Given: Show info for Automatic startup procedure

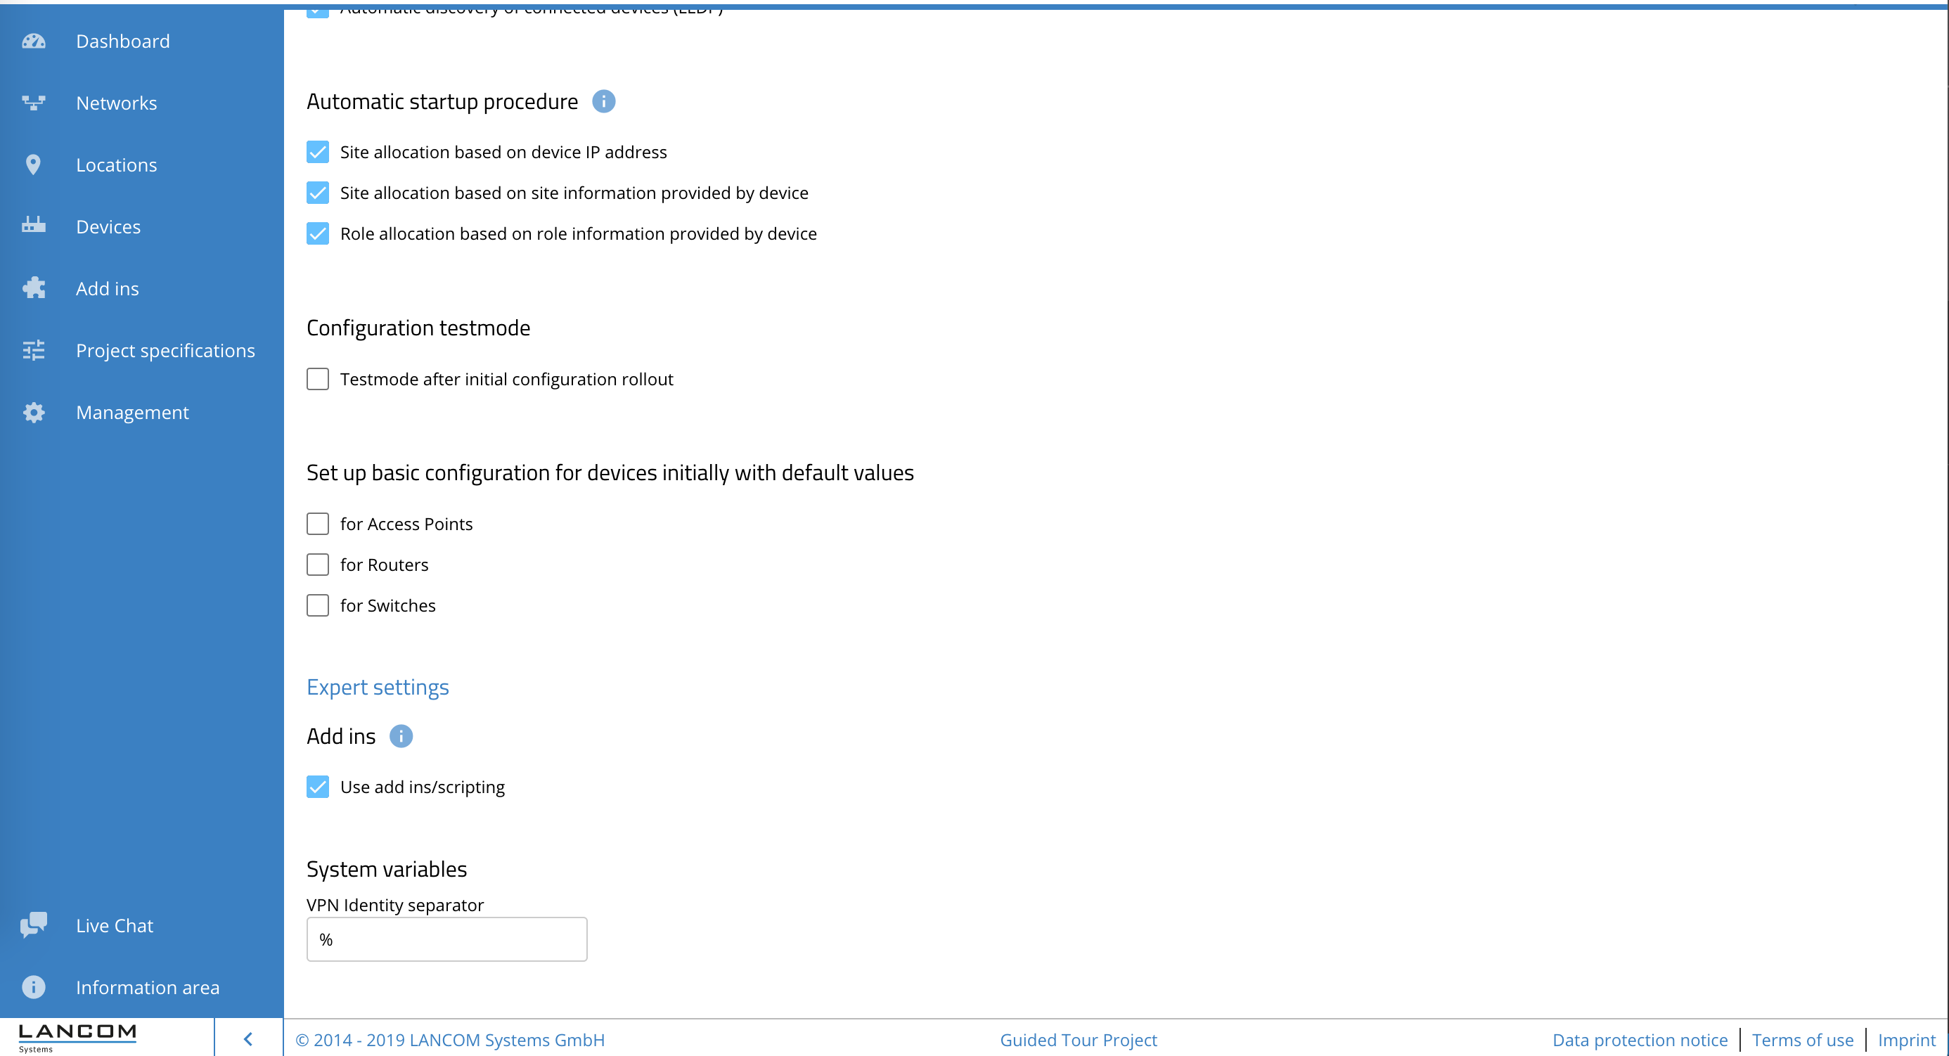Looking at the screenshot, I should pos(603,101).
